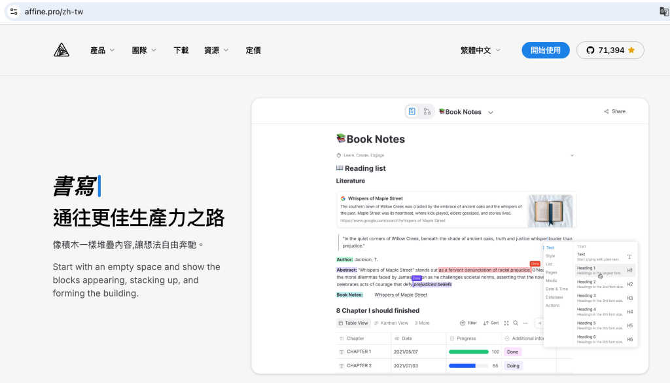Viewport: 670px width, 383px height.
Task: Open the database more options ellipsis
Action: pos(525,323)
